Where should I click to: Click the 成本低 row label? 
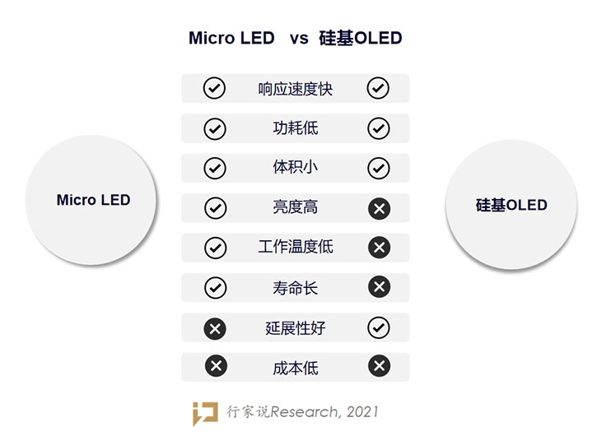tap(296, 369)
